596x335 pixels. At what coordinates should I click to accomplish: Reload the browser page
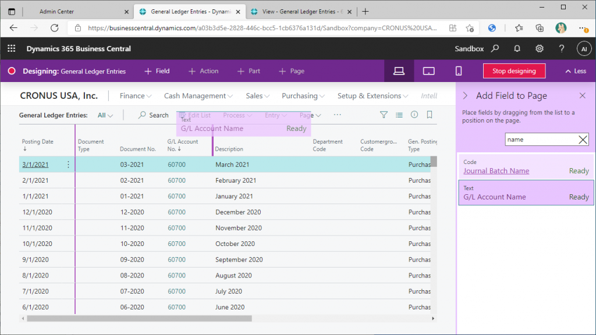54,28
